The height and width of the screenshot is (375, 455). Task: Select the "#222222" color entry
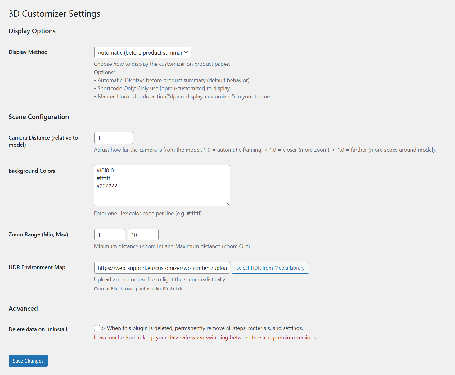click(x=107, y=186)
